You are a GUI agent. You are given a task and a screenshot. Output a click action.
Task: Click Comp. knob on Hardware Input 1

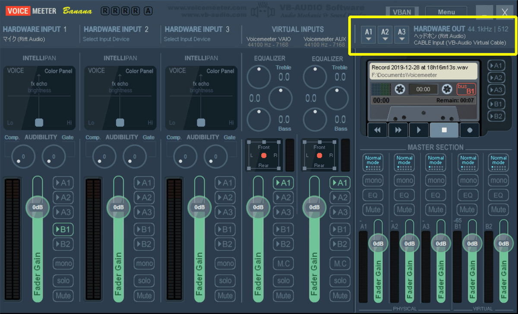(x=23, y=156)
